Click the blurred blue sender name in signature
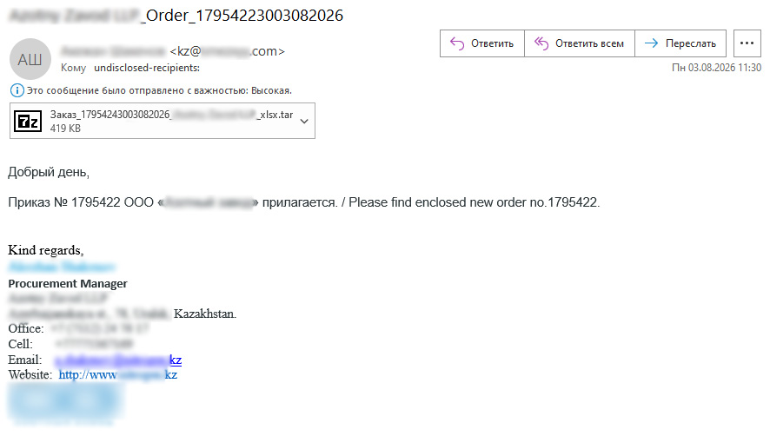 pyautogui.click(x=62, y=267)
